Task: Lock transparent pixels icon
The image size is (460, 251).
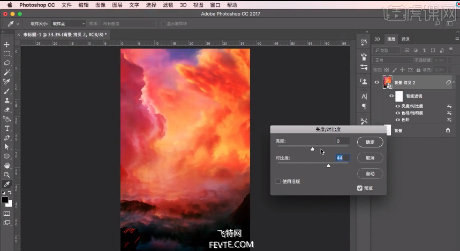Action: click(387, 70)
